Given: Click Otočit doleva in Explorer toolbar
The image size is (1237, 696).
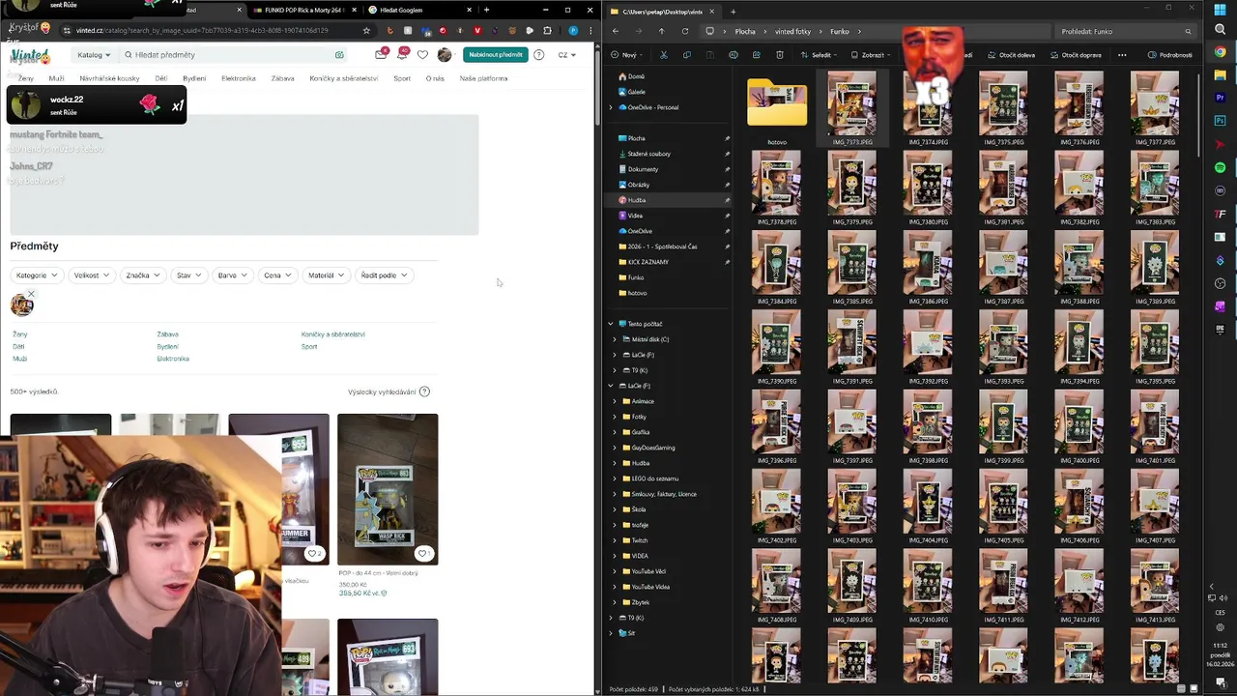Looking at the screenshot, I should click(x=1011, y=55).
